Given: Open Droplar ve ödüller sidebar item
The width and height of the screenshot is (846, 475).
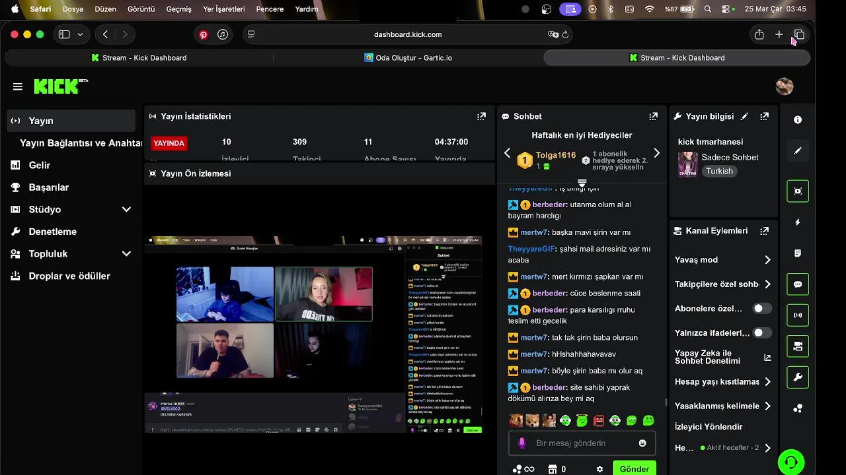Looking at the screenshot, I should (71, 276).
